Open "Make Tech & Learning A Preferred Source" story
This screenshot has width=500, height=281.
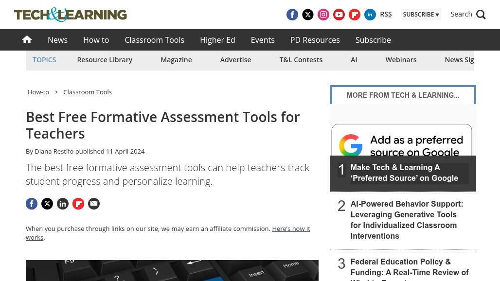(x=404, y=173)
